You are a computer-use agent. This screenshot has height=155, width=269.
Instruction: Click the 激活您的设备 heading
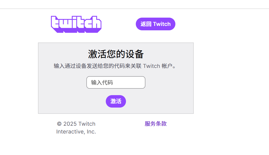click(x=116, y=54)
